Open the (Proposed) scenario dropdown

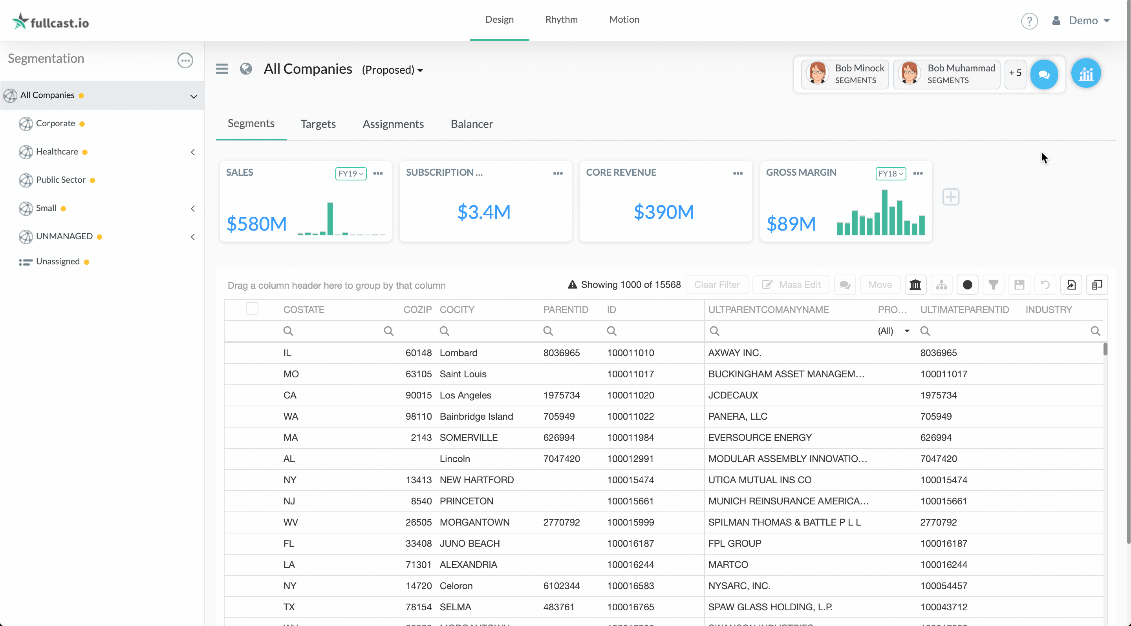click(393, 70)
